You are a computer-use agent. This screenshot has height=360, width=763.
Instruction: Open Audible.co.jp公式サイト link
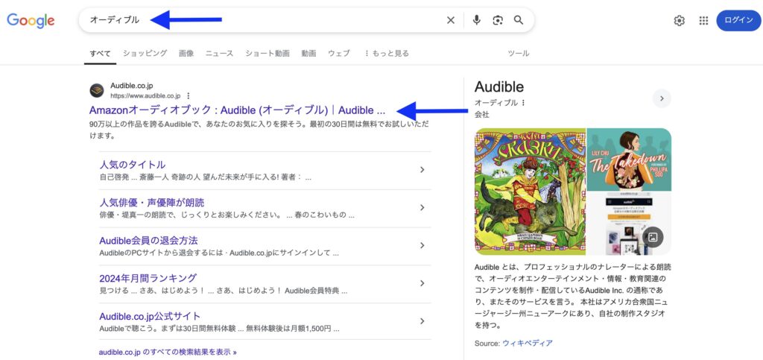click(150, 316)
